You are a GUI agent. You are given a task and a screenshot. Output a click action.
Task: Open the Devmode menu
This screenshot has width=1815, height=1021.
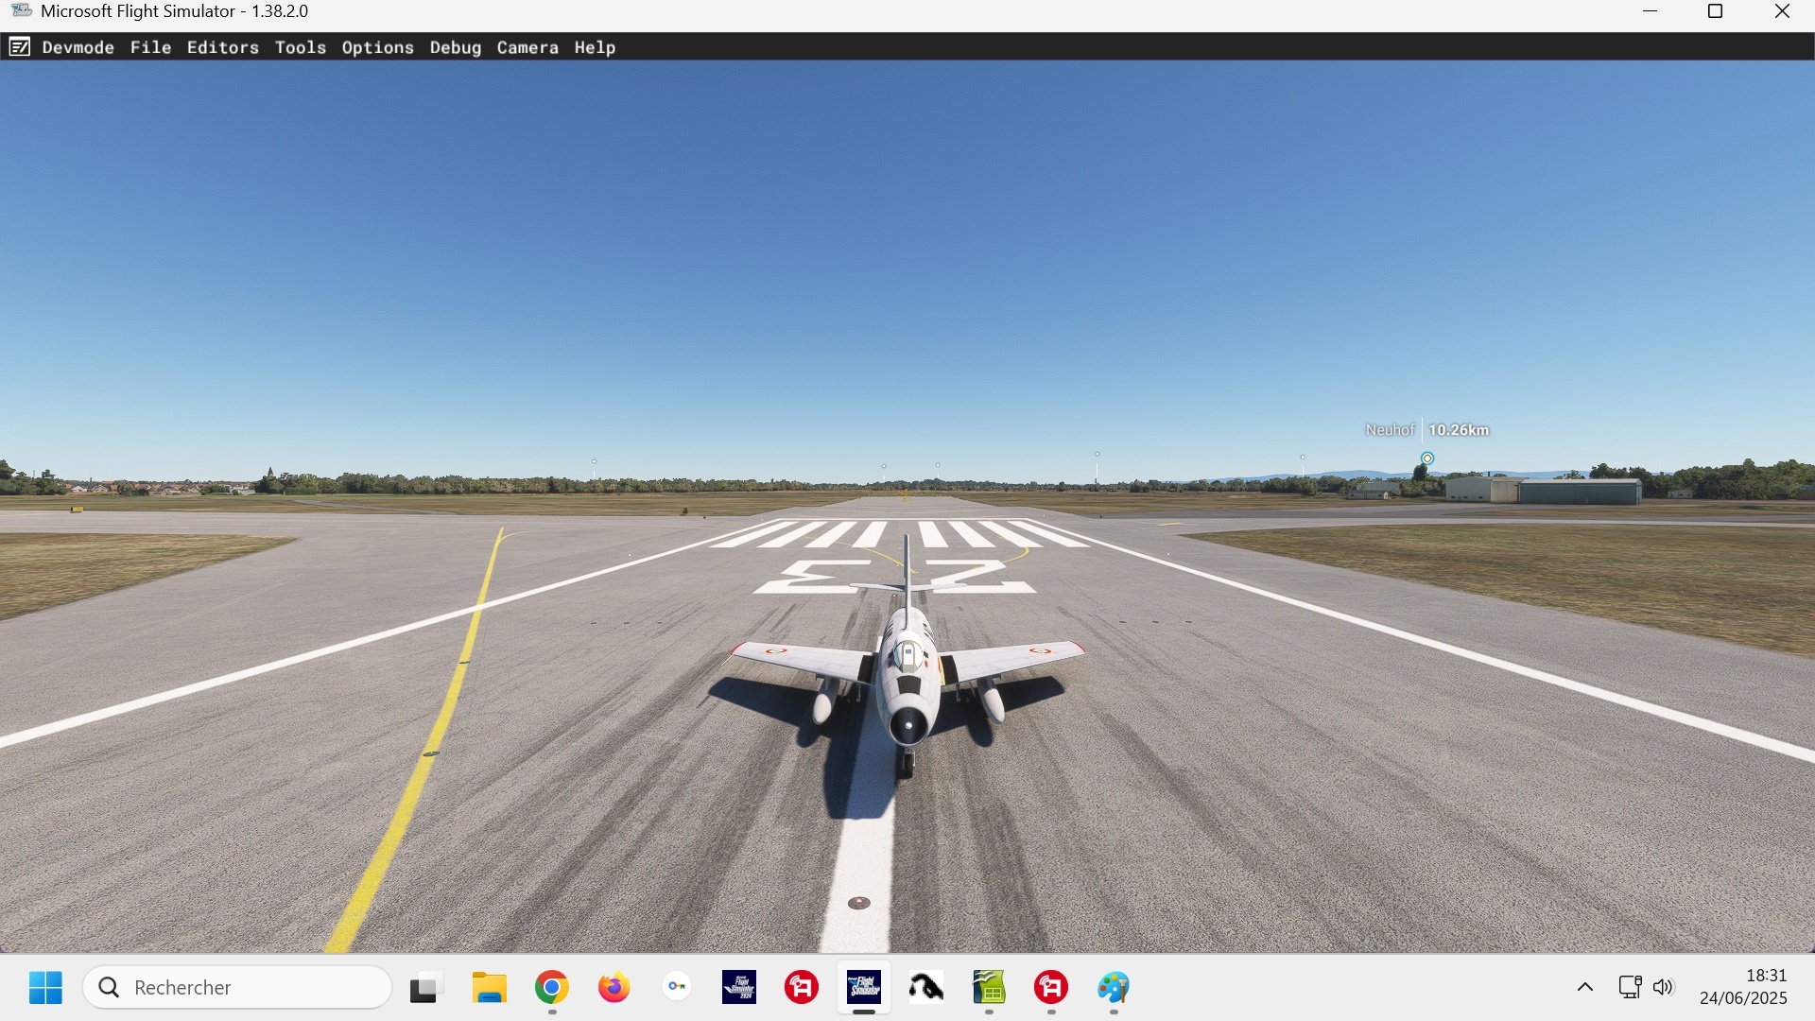pos(78,47)
